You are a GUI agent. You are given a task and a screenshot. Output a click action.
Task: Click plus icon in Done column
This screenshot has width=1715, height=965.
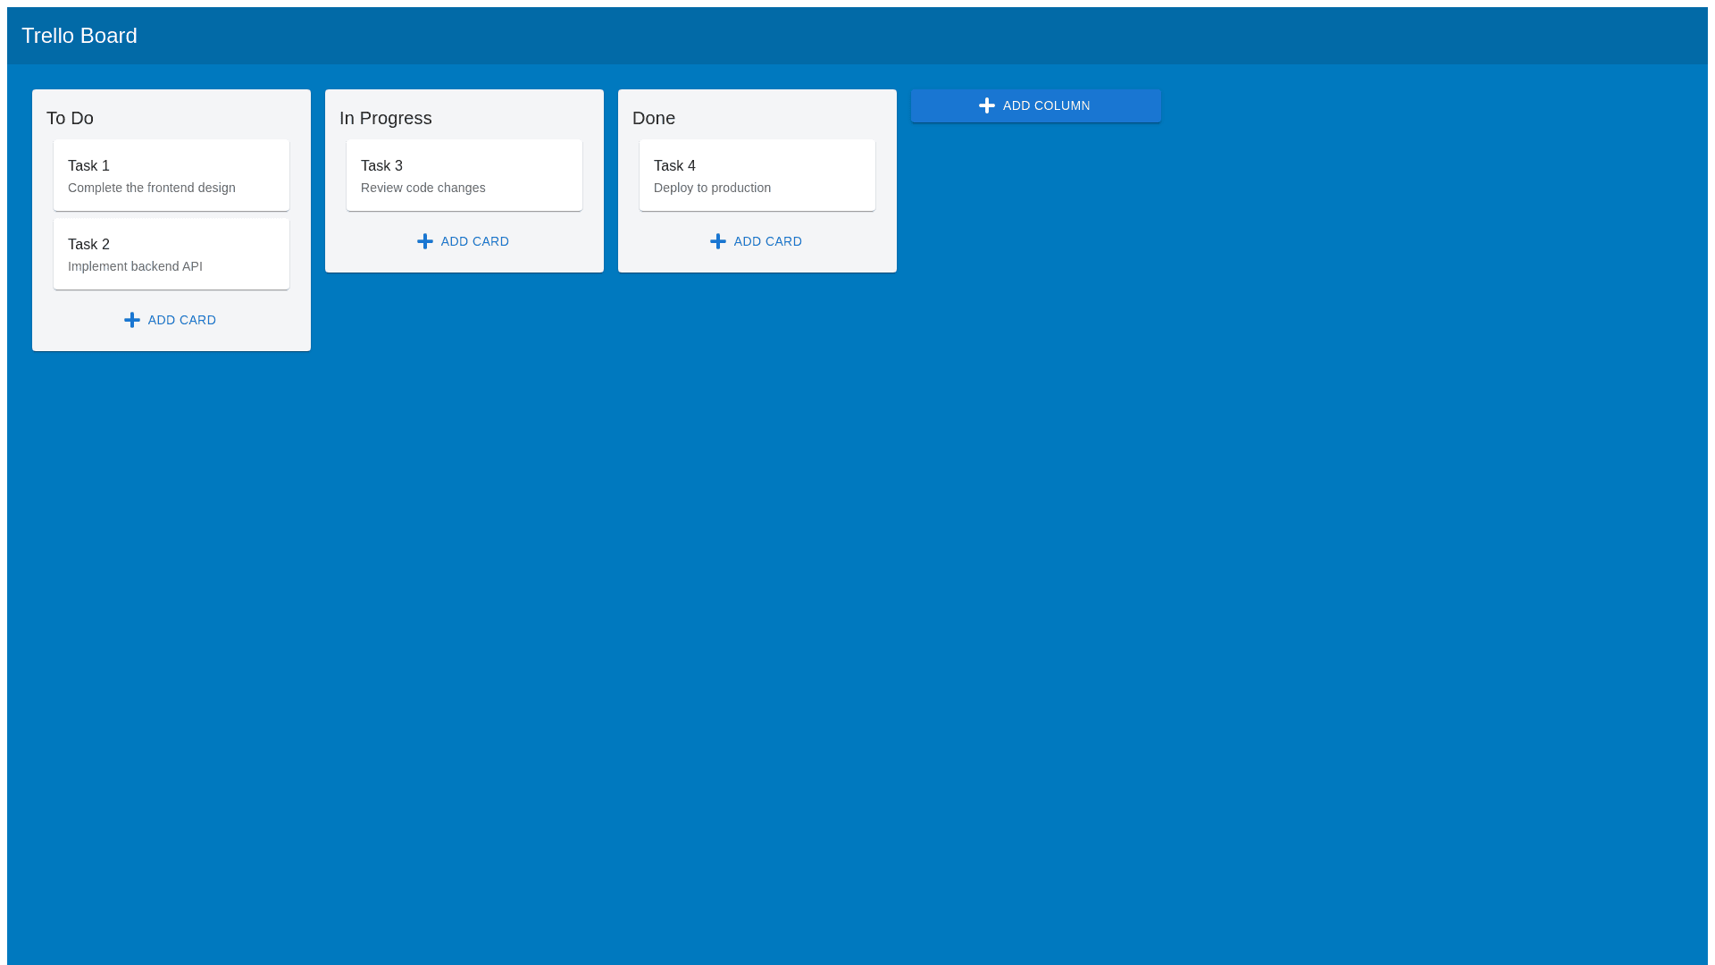coord(718,241)
